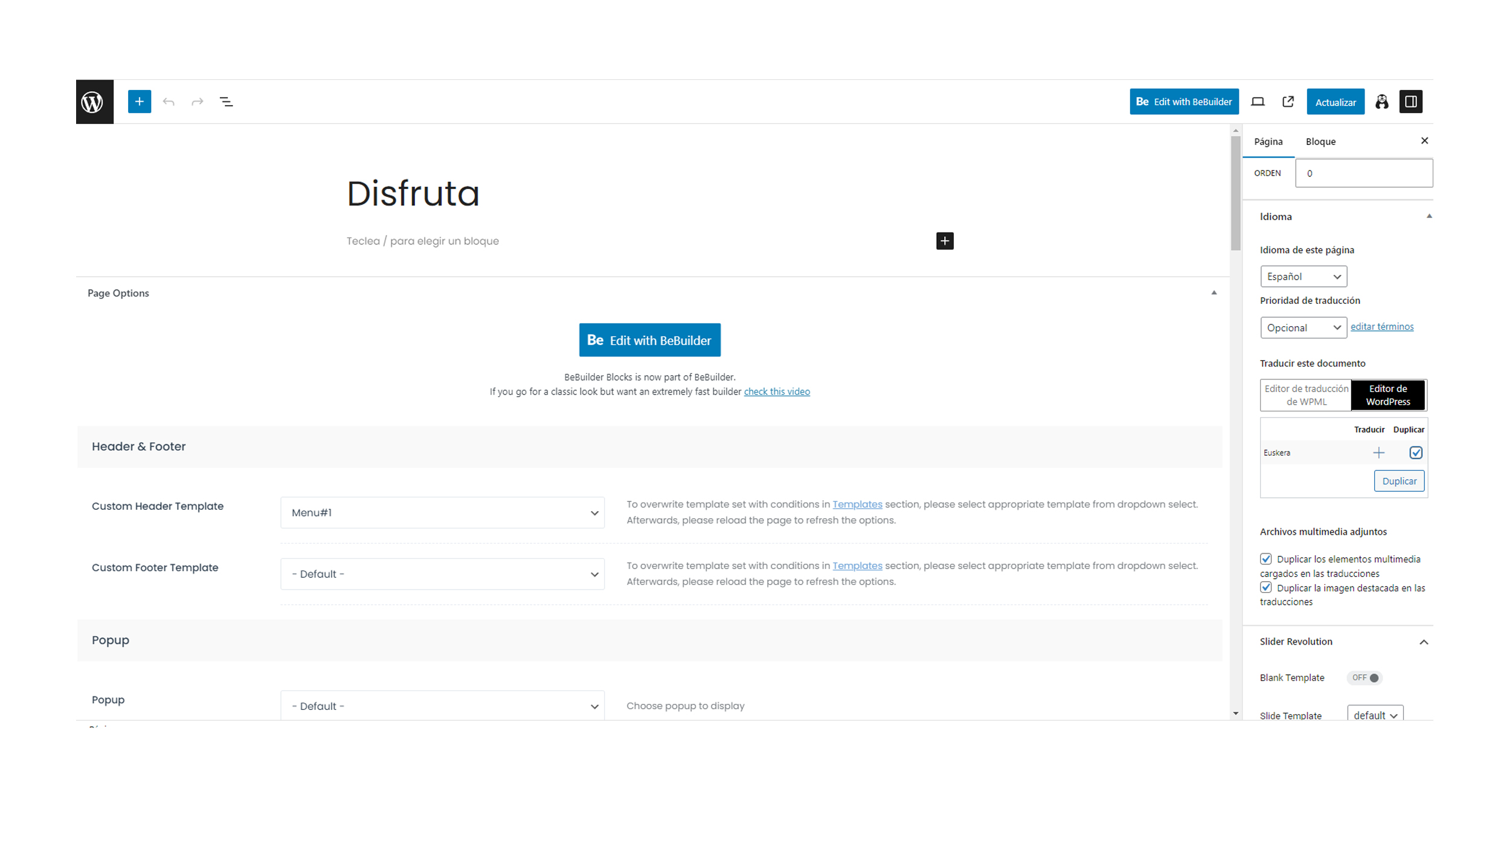
Task: Open the editar términos link
Action: pyautogui.click(x=1382, y=327)
